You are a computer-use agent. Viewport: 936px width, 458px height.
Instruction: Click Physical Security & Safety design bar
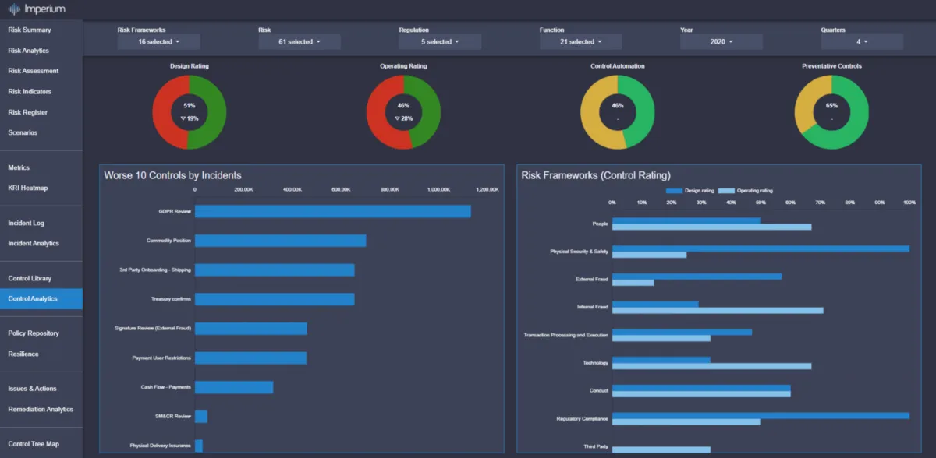(760, 248)
